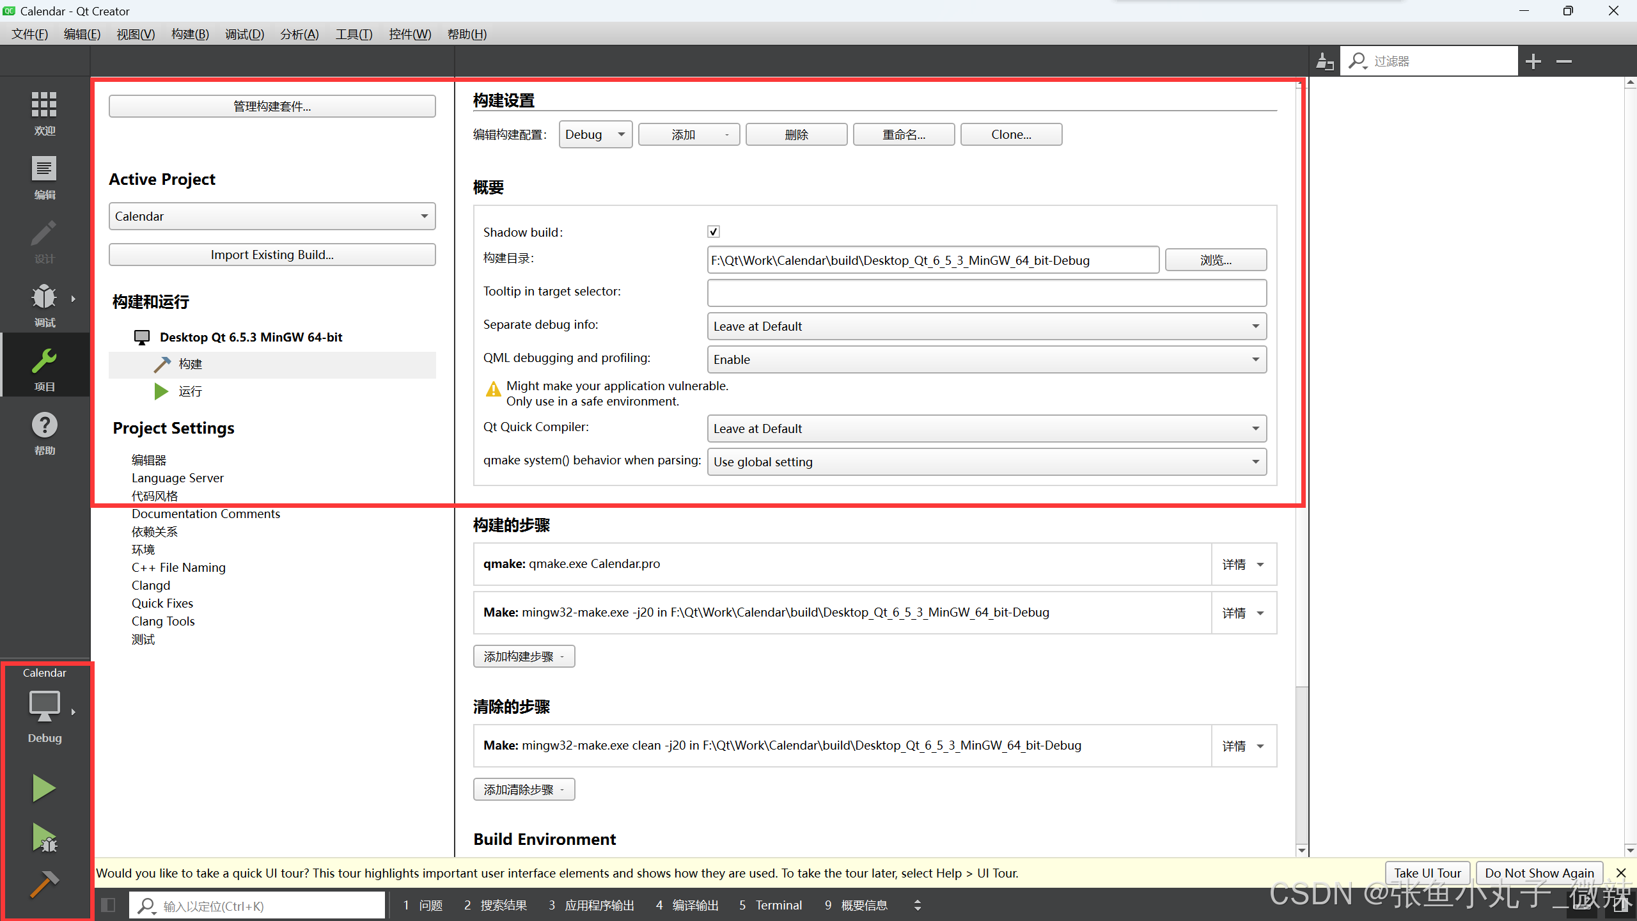Expand QML debugging and profiling combo box
This screenshot has width=1637, height=921.
tap(986, 359)
